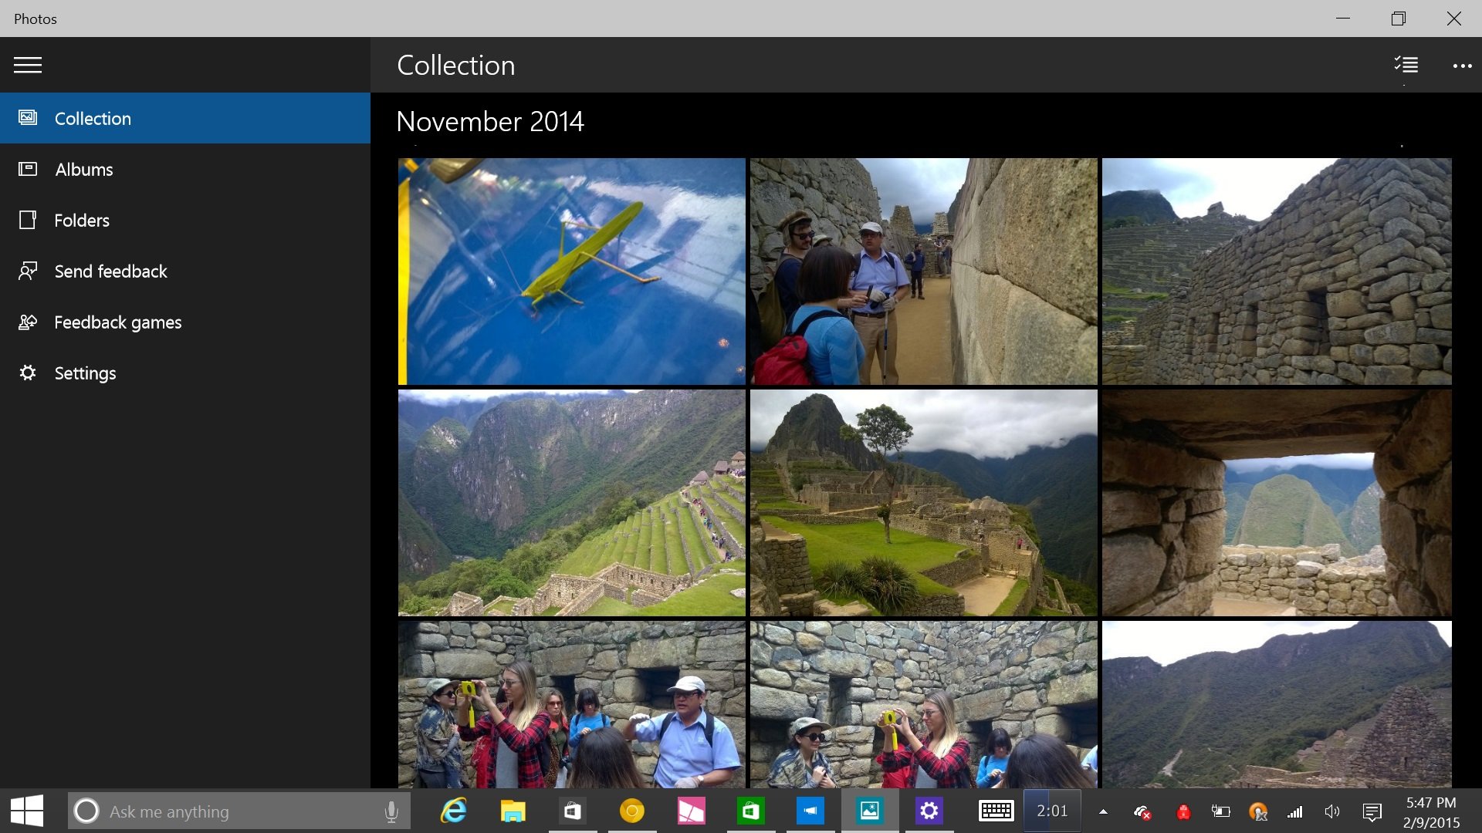The width and height of the screenshot is (1482, 833).
Task: Click the Settings menu item
Action: [84, 373]
